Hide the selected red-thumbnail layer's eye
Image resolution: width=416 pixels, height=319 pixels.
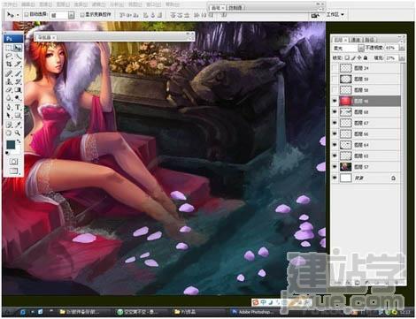click(335, 101)
